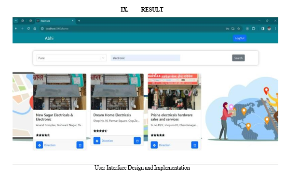Reload the current page
The width and height of the screenshot is (286, 174).
click(28, 29)
